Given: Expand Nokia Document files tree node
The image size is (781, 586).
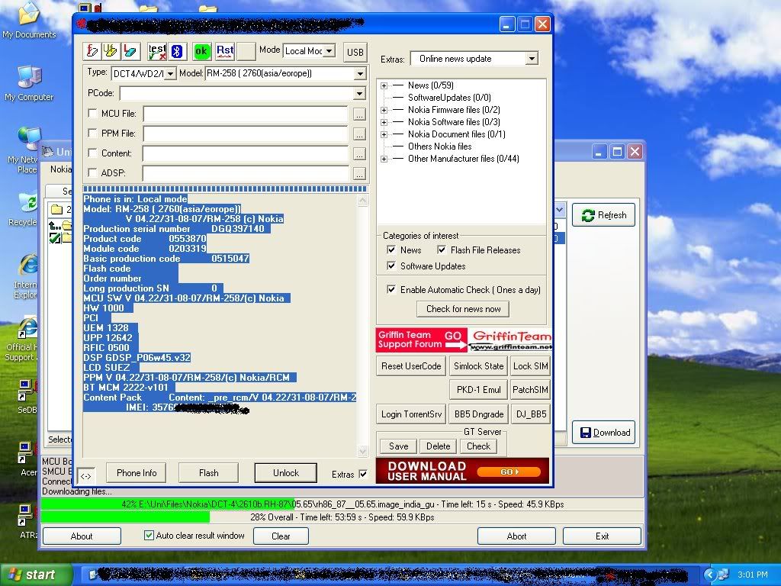Looking at the screenshot, I should pyautogui.click(x=384, y=134).
